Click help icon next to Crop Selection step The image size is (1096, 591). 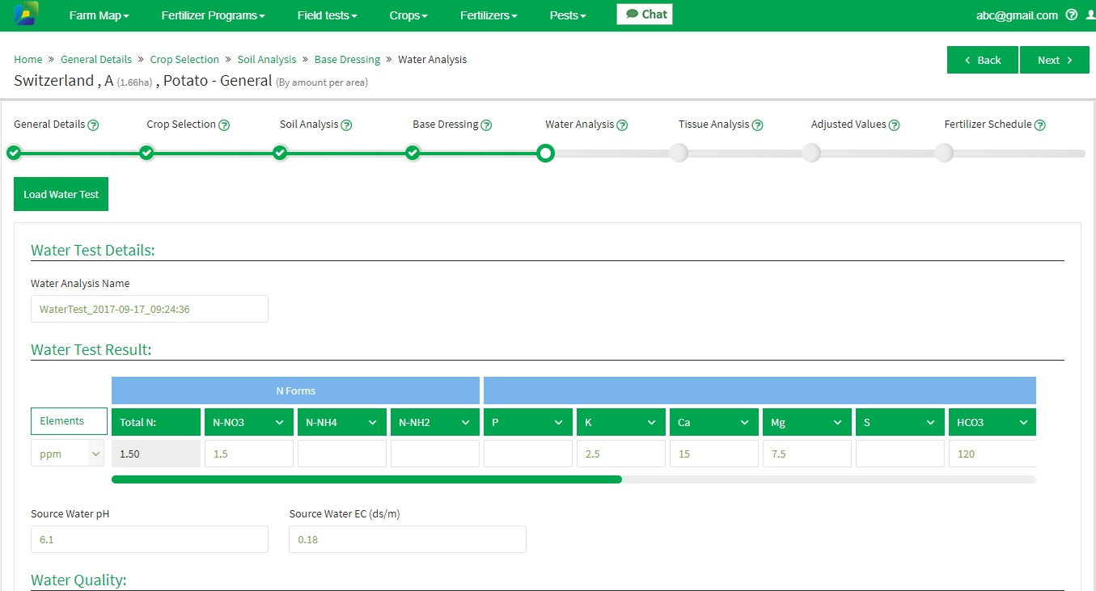(225, 125)
